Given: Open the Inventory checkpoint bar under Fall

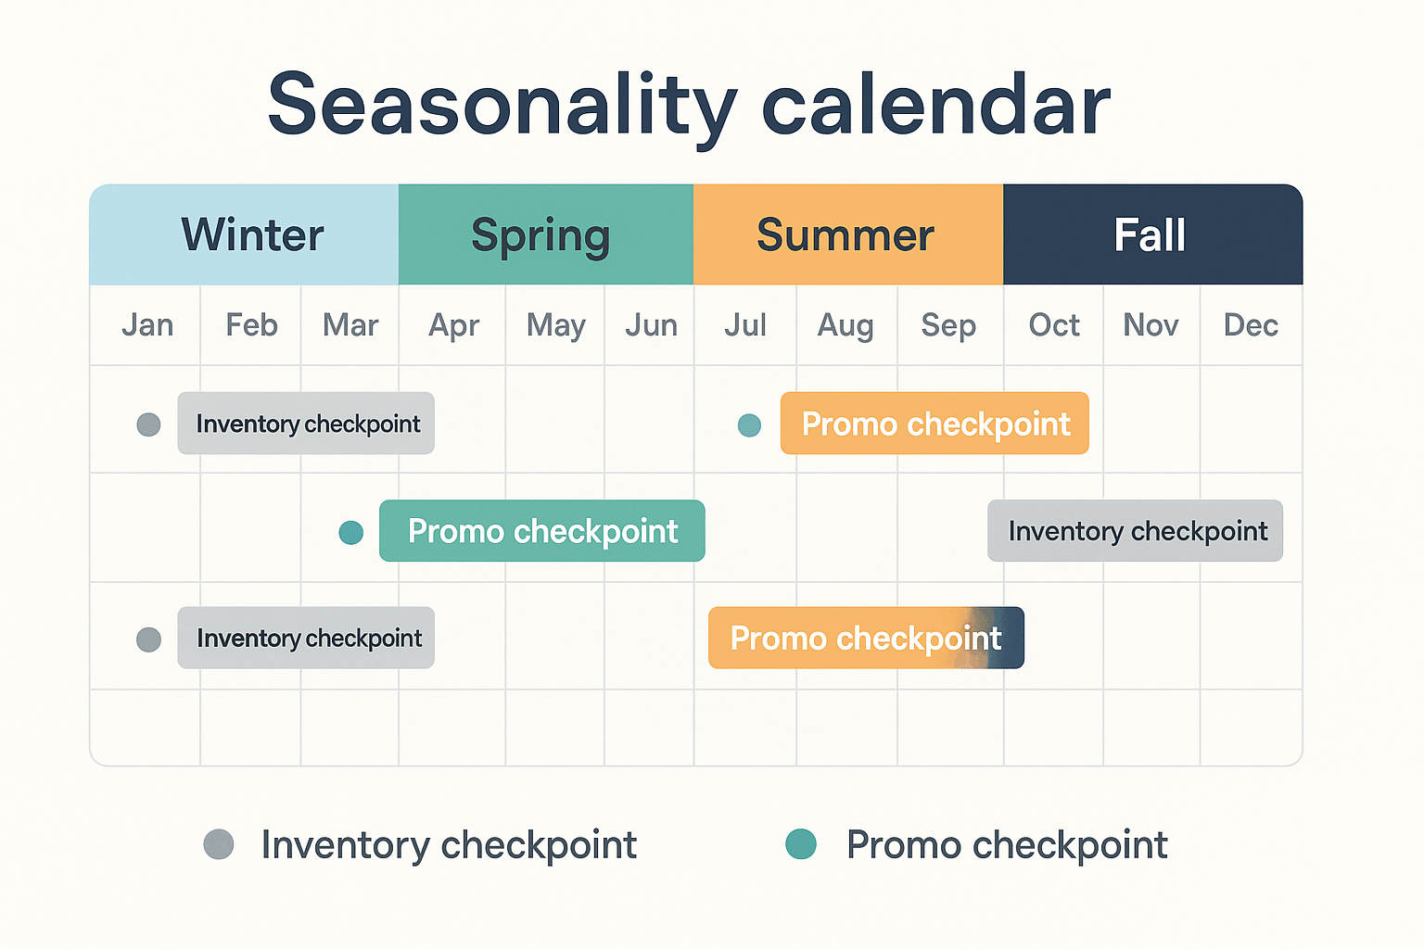Looking at the screenshot, I should pos(1136,531).
